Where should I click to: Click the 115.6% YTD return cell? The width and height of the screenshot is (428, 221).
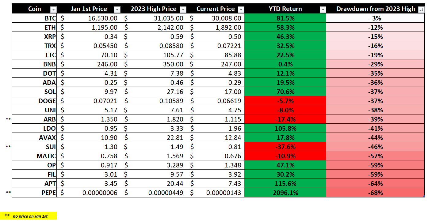coord(285,184)
